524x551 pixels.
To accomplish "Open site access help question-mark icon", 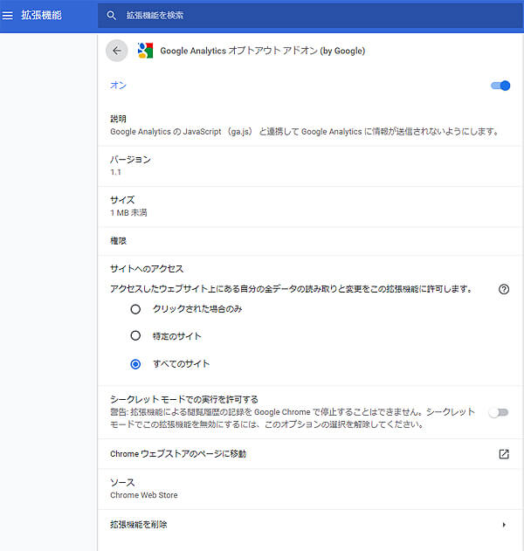I will point(504,289).
